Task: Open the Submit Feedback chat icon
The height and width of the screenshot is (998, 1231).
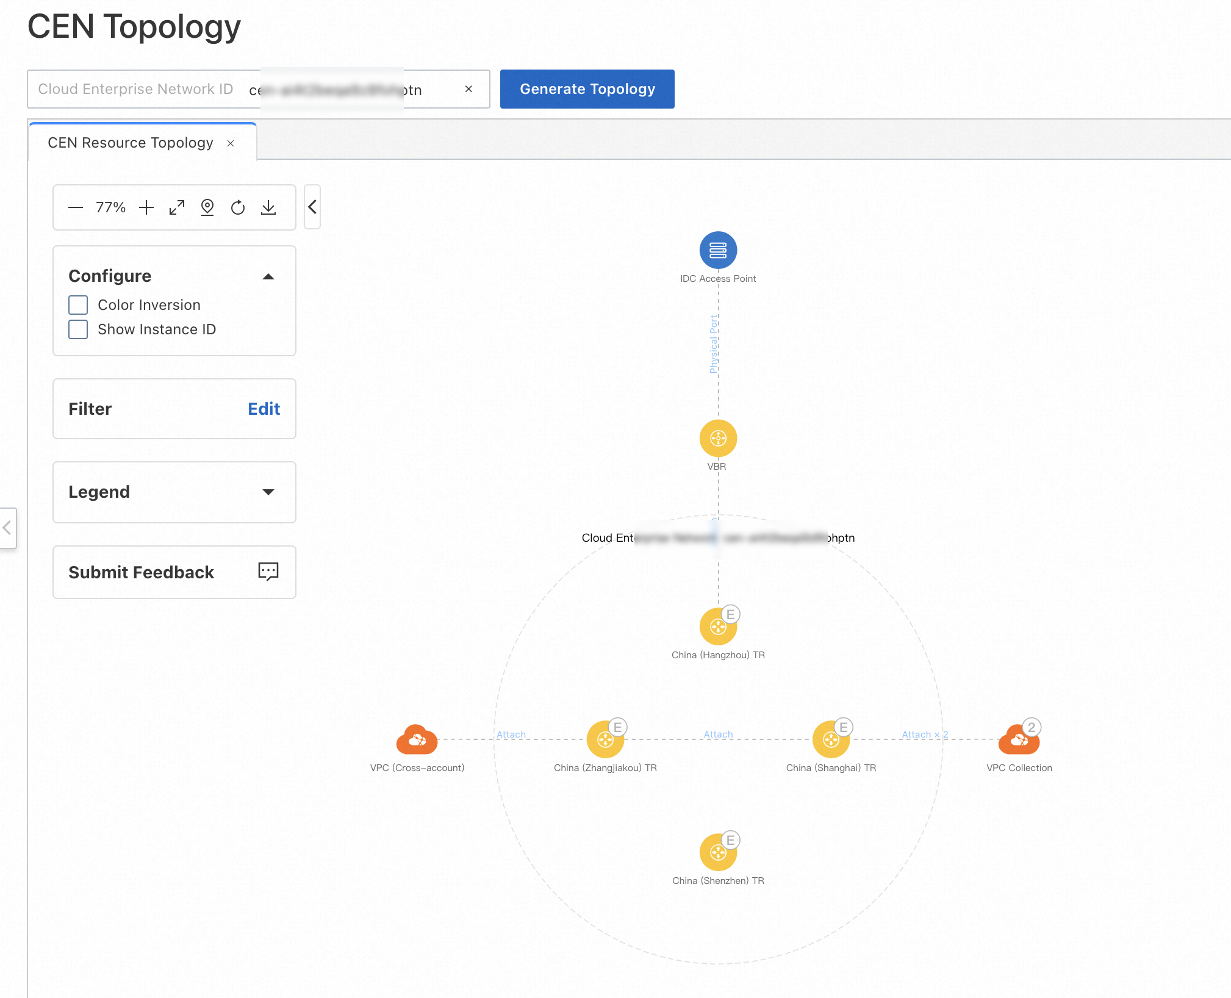Action: (268, 572)
